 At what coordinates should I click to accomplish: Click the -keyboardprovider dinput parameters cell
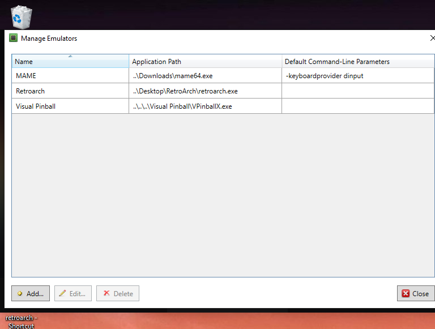pos(325,76)
